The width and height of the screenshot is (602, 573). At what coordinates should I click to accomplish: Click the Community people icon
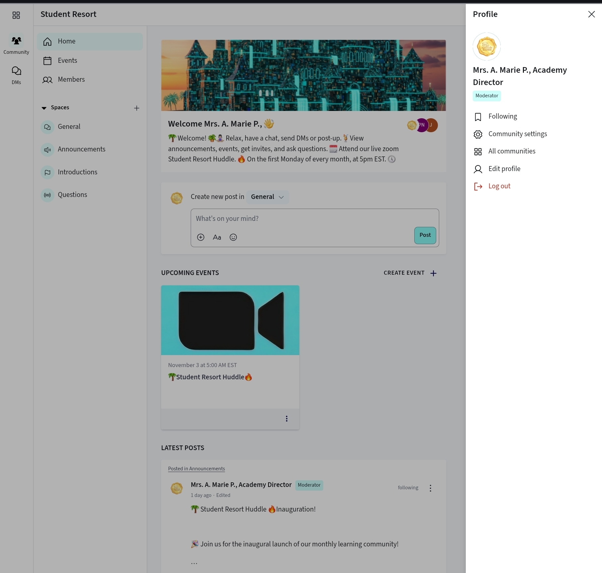(16, 41)
